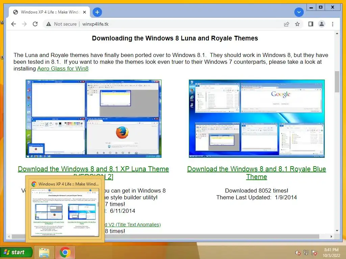Download the Windows 8 XP Luna Theme link

pyautogui.click(x=93, y=169)
